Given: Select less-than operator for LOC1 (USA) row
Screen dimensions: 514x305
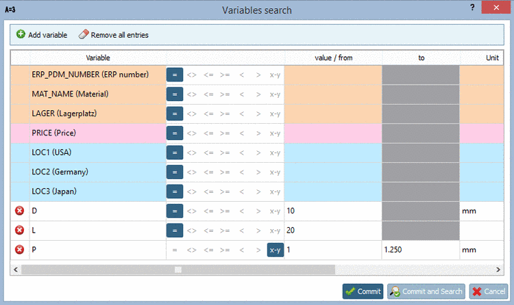Looking at the screenshot, I should [242, 152].
